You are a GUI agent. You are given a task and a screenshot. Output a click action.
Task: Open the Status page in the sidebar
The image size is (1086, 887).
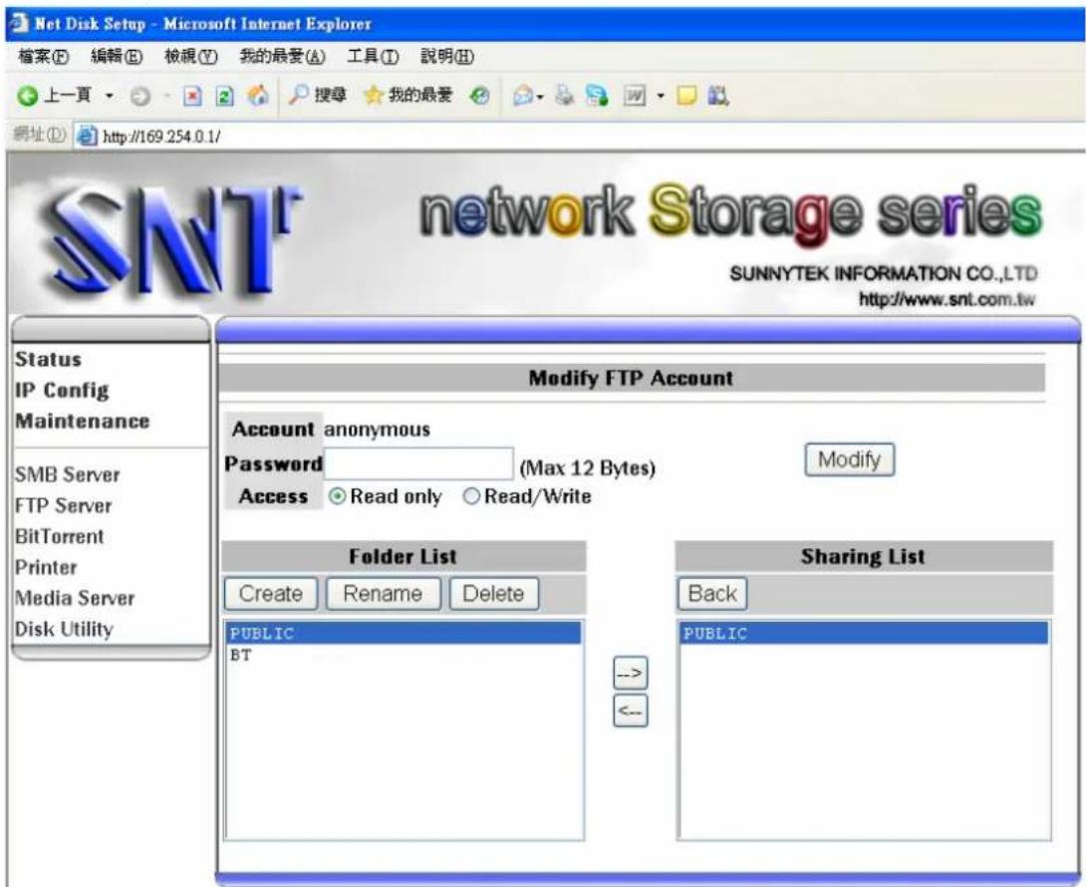tap(49, 359)
